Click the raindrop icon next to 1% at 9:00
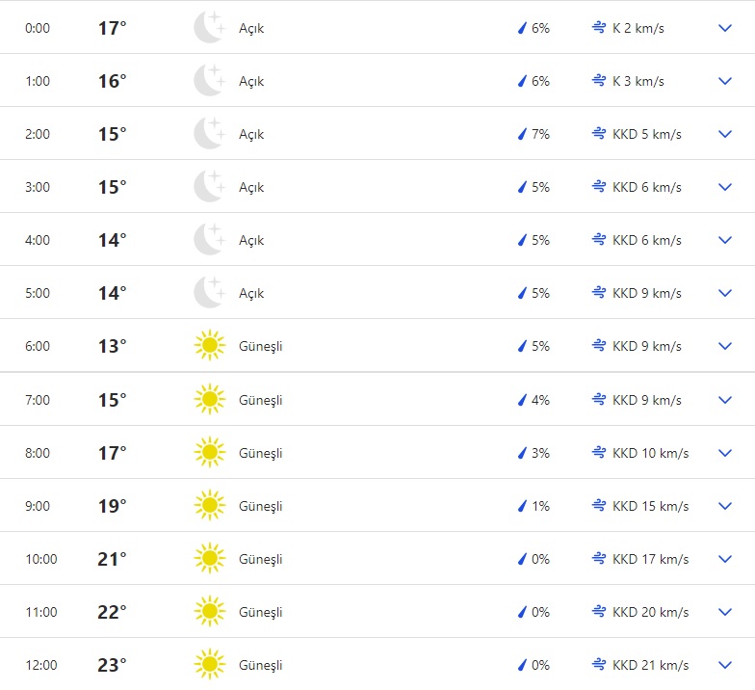 pyautogui.click(x=522, y=506)
